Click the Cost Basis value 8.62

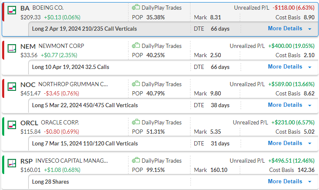(x=309, y=93)
